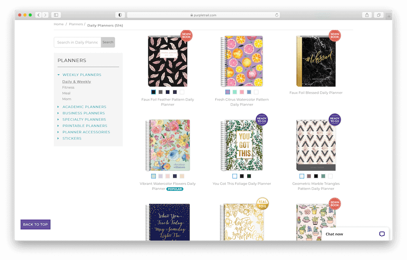This screenshot has width=407, height=260.
Task: Click the BACK TO TOP button
Action: coord(36,224)
